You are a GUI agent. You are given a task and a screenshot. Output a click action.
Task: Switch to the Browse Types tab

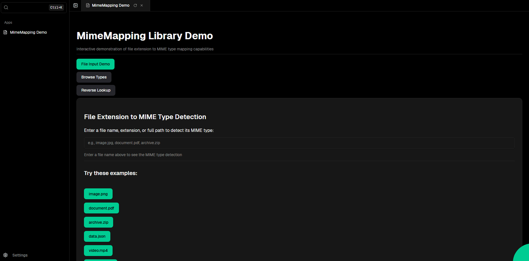tap(94, 77)
